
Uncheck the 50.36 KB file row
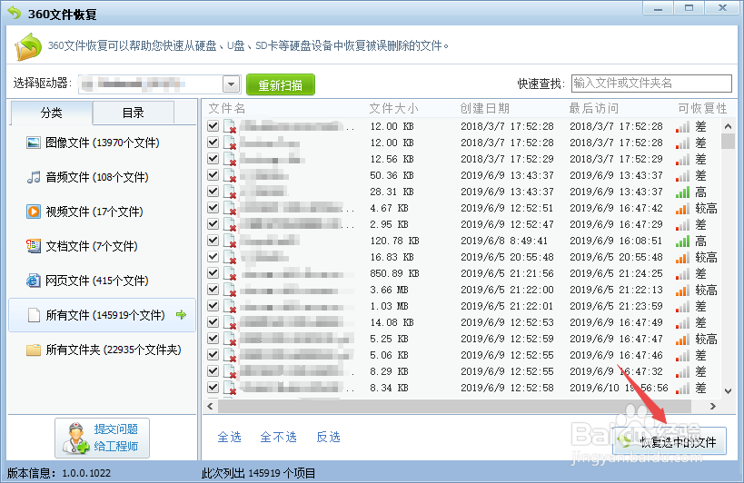pos(213,175)
